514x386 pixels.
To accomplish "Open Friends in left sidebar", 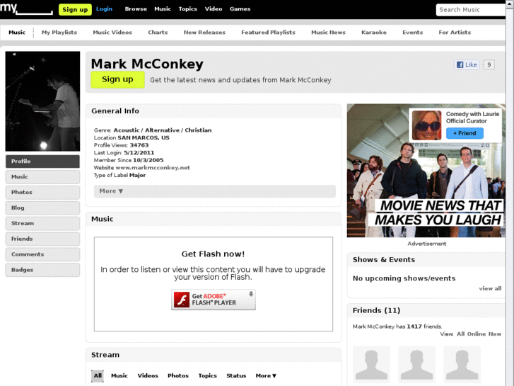I will (42, 239).
